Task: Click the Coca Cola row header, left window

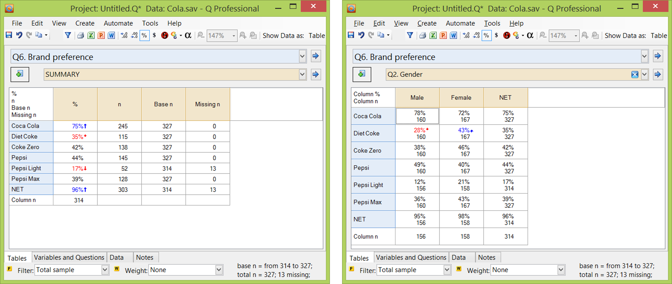Action: pos(31,126)
